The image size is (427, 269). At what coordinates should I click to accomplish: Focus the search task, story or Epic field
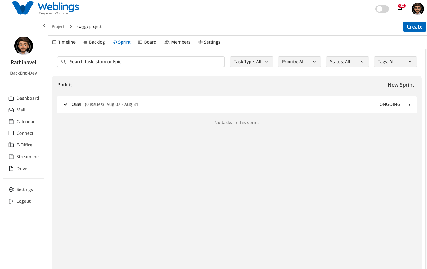point(141,62)
